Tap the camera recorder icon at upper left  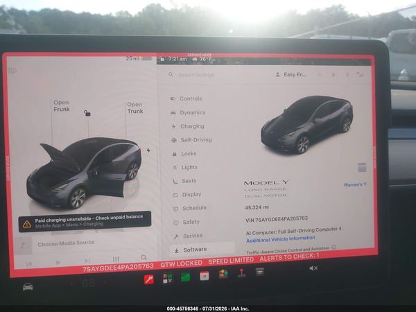point(12,71)
